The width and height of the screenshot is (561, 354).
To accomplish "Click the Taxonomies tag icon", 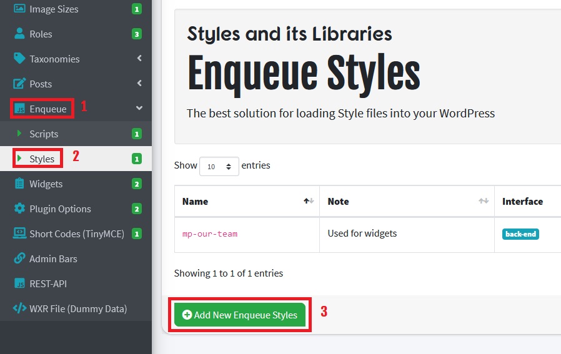I will pos(19,59).
